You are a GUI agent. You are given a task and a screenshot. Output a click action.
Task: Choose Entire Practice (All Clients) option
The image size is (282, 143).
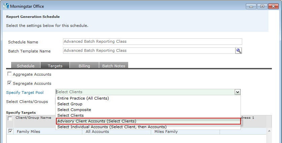click(x=83, y=98)
